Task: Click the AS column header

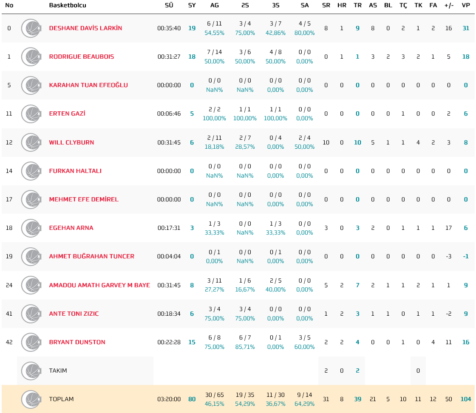Action: tap(373, 5)
